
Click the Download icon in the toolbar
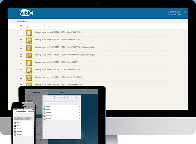tap(27, 26)
